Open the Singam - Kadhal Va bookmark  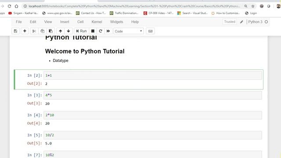[23, 13]
